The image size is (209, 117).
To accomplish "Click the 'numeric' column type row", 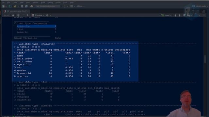I will coord(37,32).
